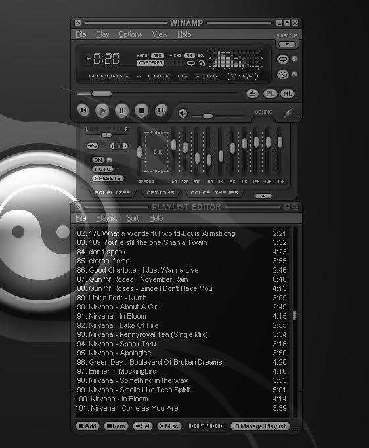Toggle the PL playlist editor button

270,94
